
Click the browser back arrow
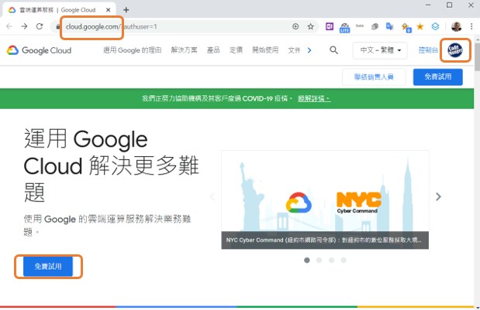9,26
